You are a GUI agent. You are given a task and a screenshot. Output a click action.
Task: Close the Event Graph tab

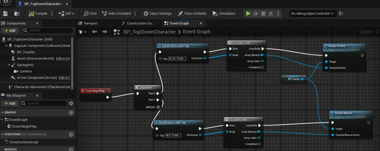pyautogui.click(x=201, y=23)
